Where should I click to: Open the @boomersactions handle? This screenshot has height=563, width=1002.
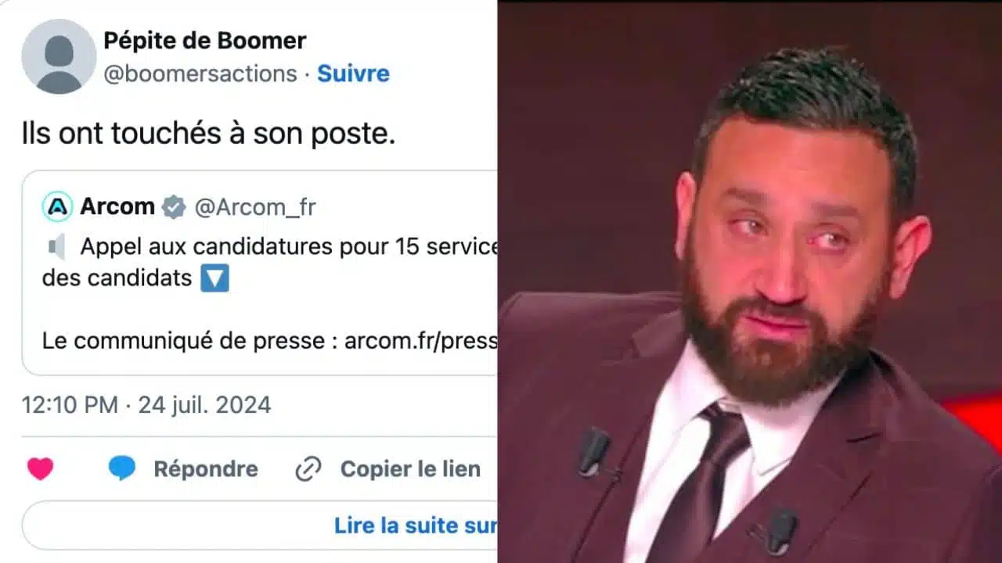200,74
